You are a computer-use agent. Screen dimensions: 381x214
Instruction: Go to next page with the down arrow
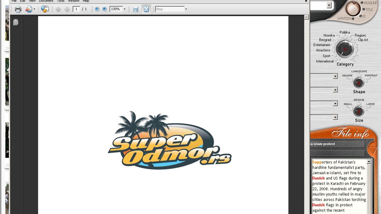(x=67, y=9)
